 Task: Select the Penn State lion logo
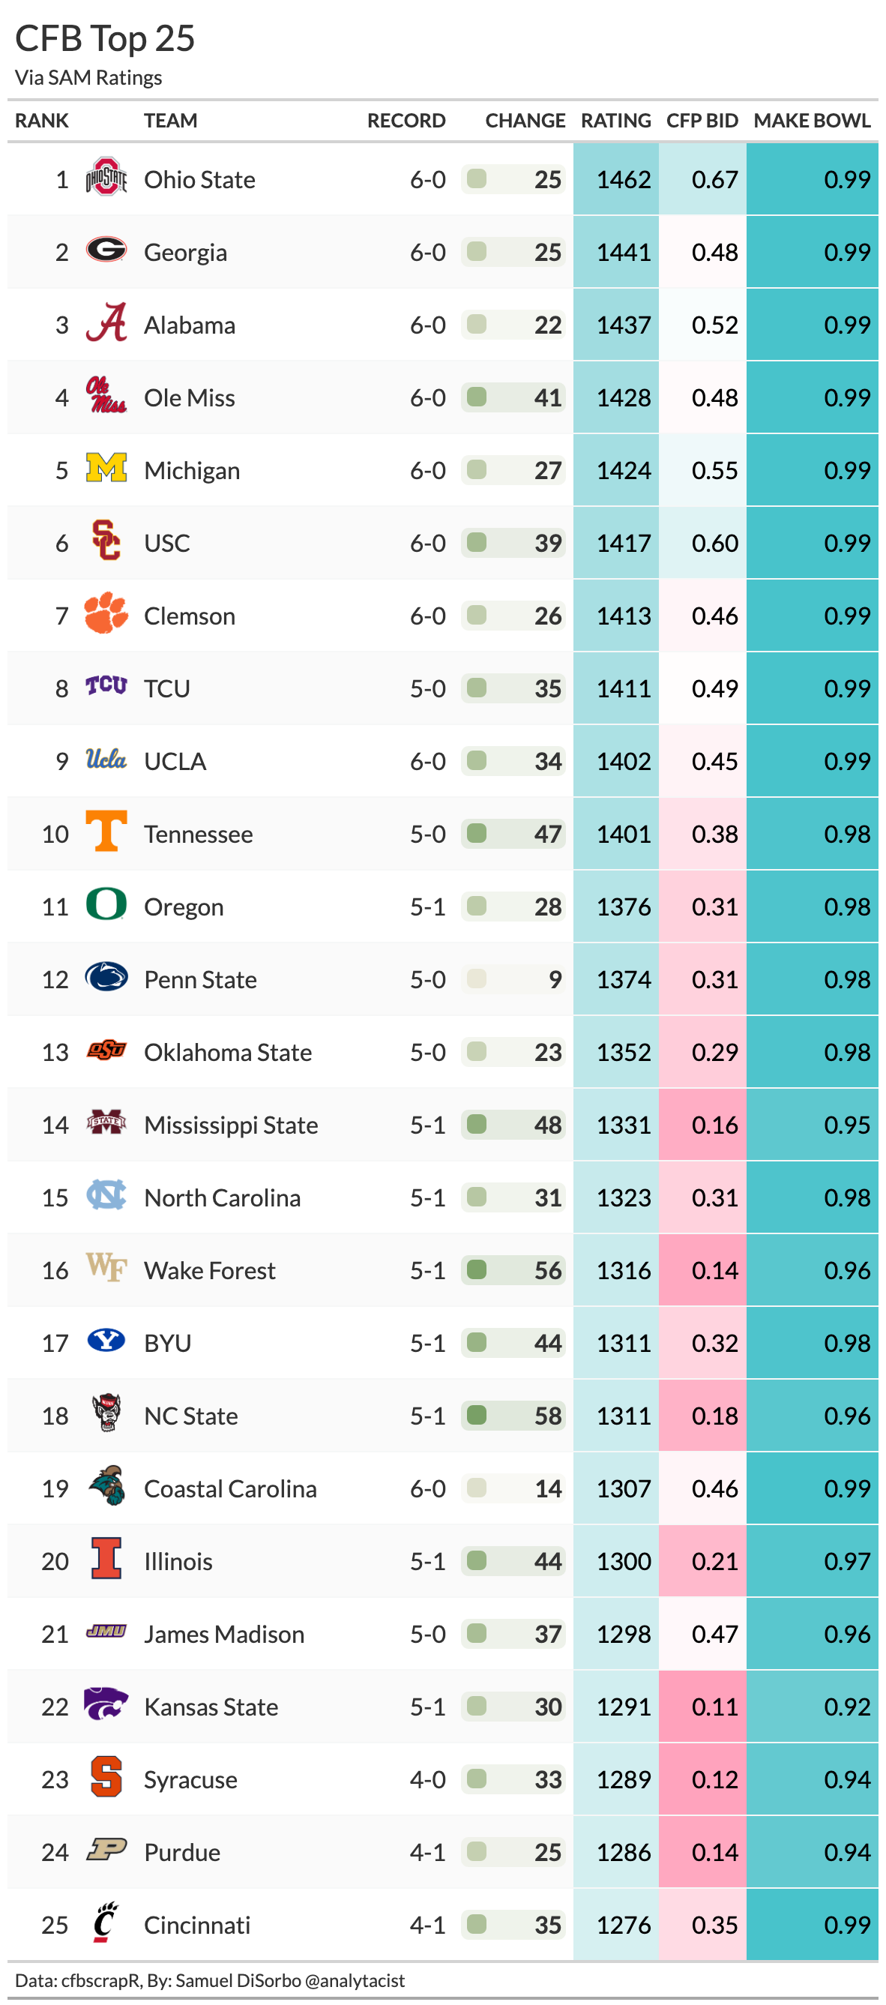coord(106,977)
